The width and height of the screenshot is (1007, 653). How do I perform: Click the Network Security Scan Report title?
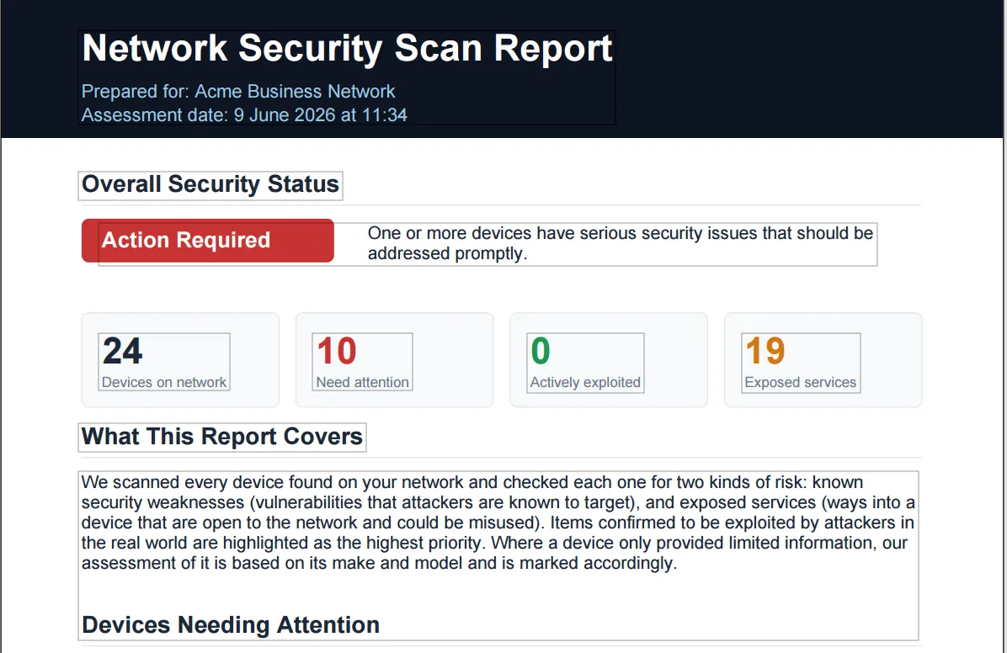(347, 48)
